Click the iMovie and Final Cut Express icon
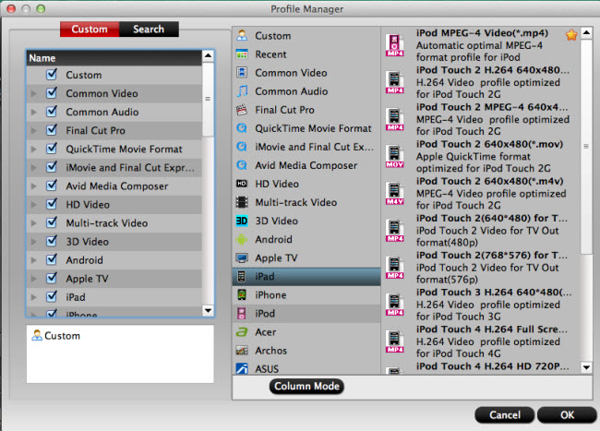Image resolution: width=600 pixels, height=431 pixels. [242, 147]
